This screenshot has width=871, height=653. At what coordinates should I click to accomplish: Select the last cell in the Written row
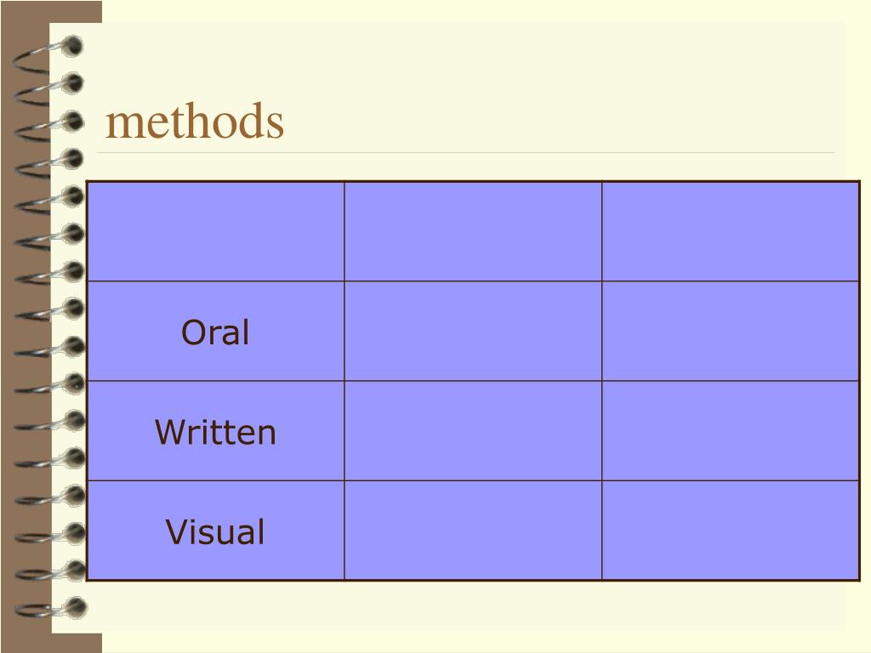731,431
